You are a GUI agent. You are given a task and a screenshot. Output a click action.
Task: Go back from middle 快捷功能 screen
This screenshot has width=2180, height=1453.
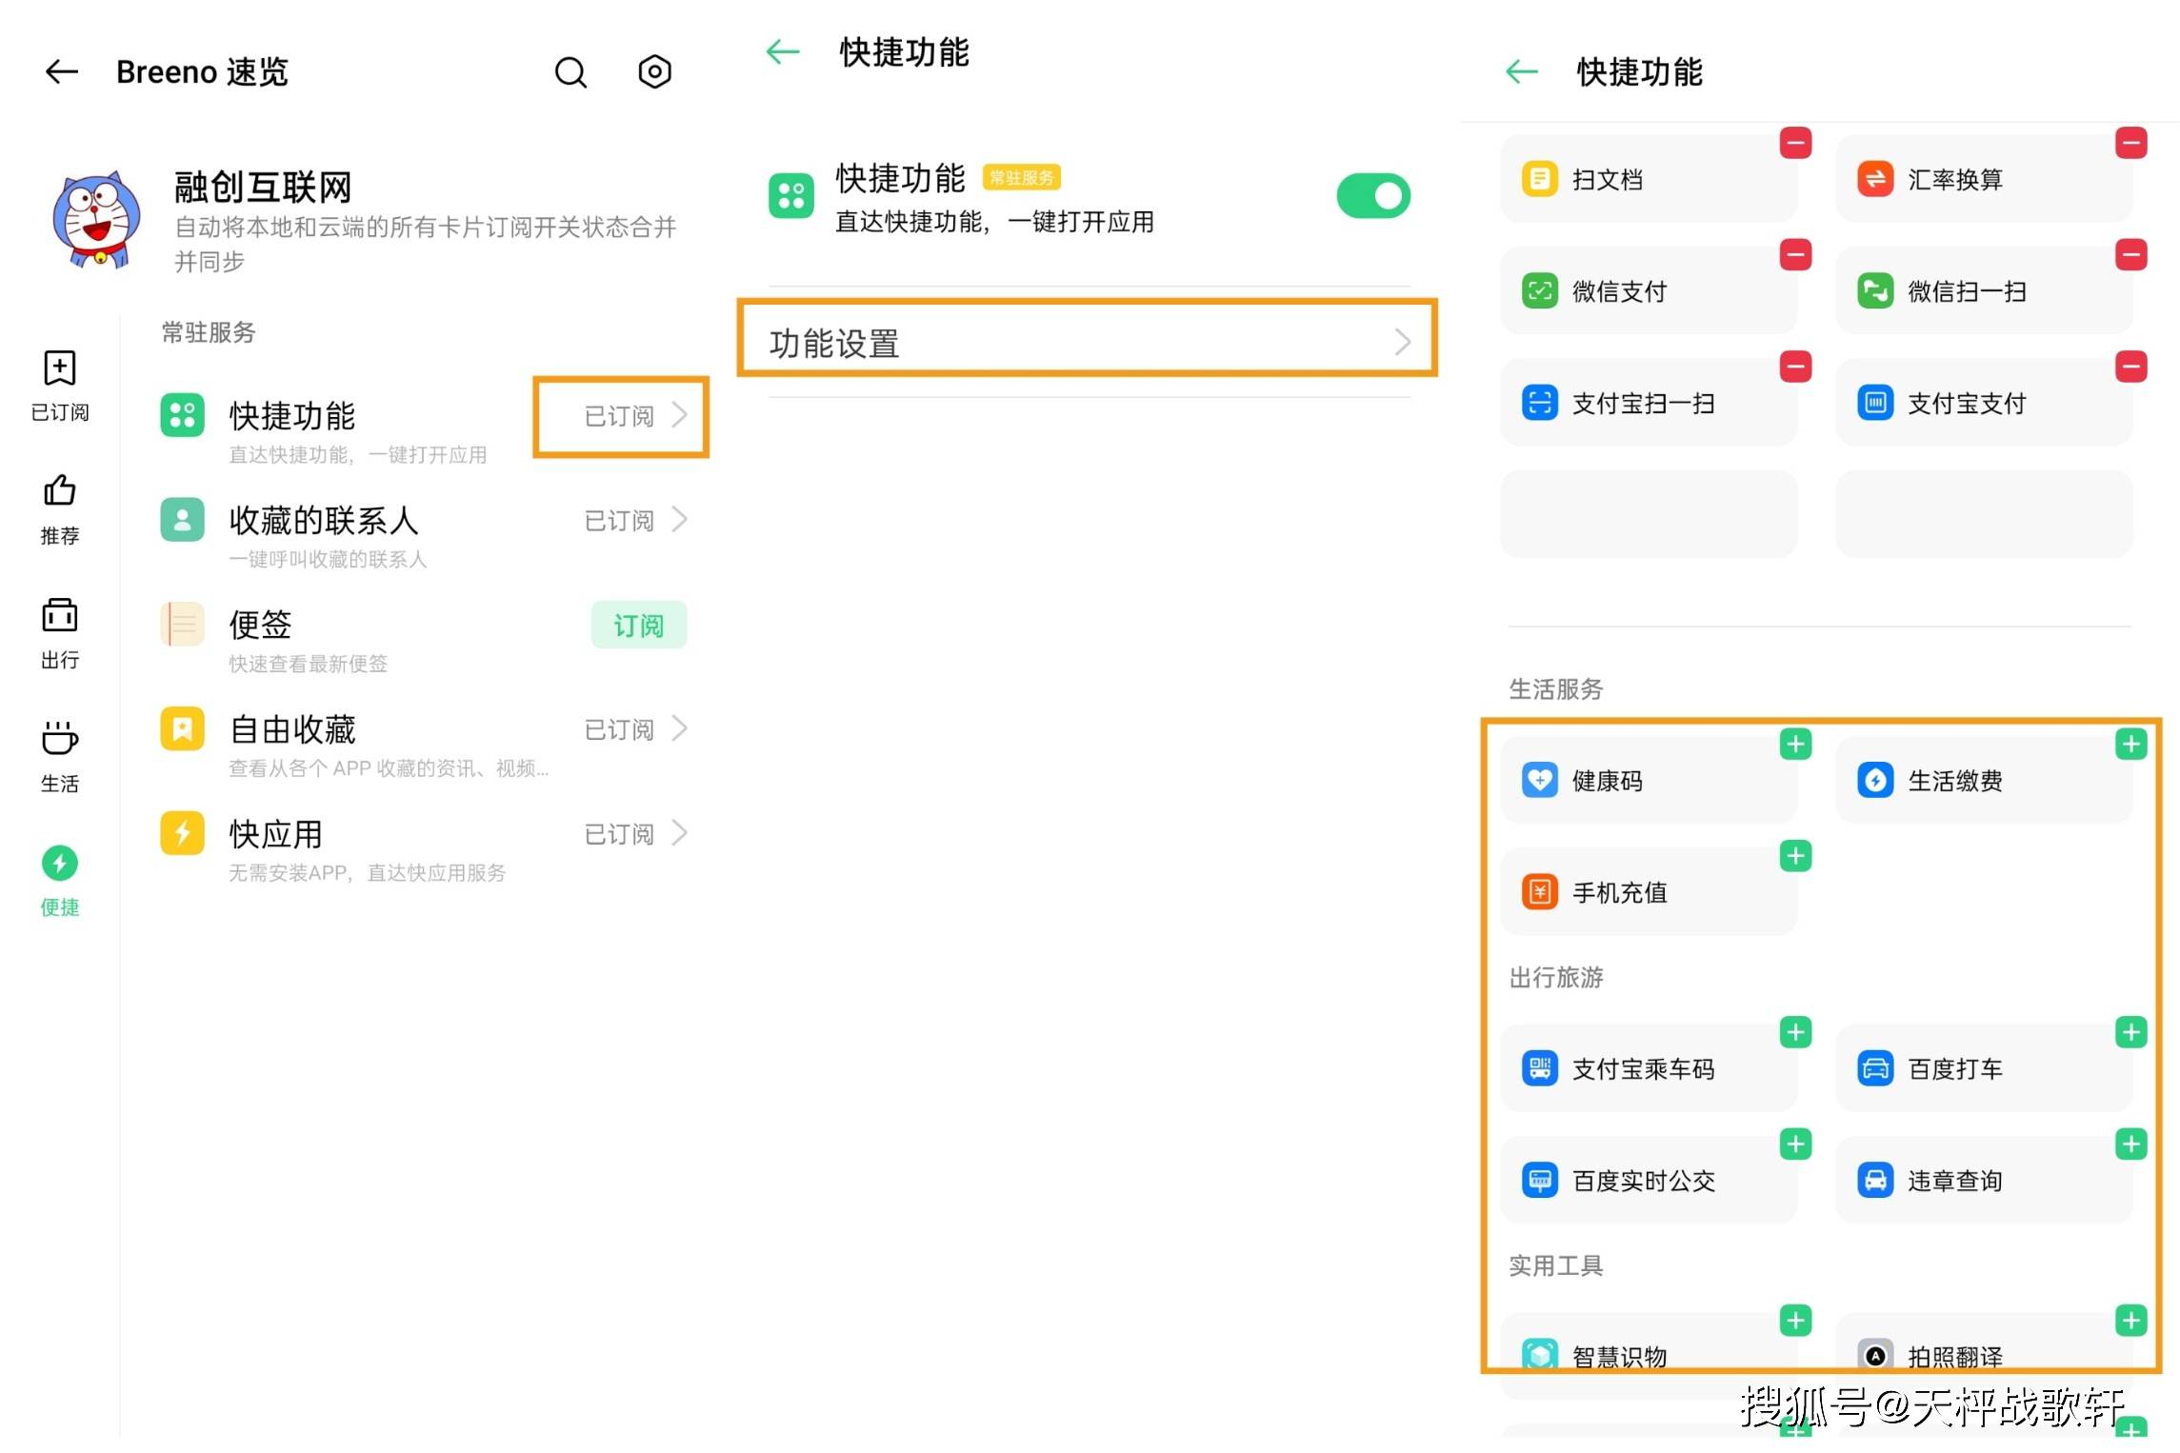click(783, 51)
